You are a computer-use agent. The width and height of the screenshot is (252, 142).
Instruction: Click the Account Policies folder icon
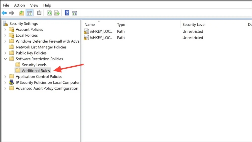coord(11,30)
